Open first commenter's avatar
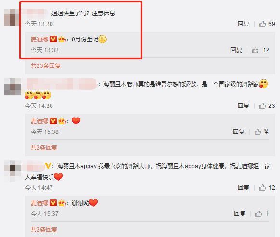Screen dimensions: 280x237 [13, 17]
